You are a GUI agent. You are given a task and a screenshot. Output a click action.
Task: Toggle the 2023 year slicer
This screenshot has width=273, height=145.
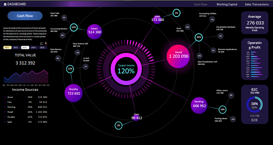(25, 47)
